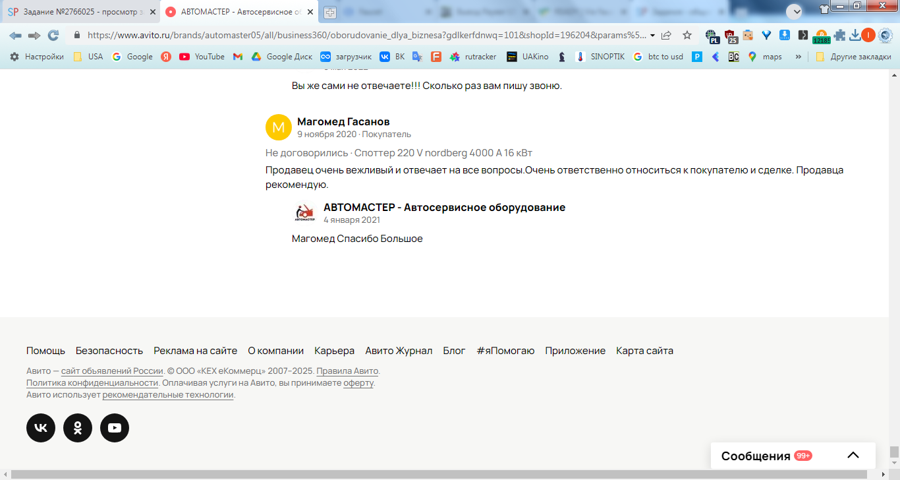
Task: Expand the Сообщения chat panel chevron
Action: click(x=853, y=456)
